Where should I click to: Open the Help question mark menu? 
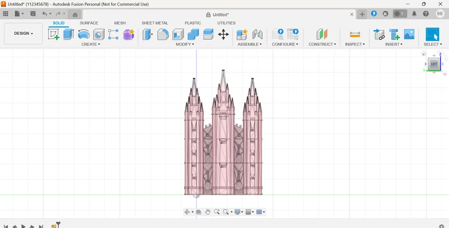pyautogui.click(x=426, y=13)
